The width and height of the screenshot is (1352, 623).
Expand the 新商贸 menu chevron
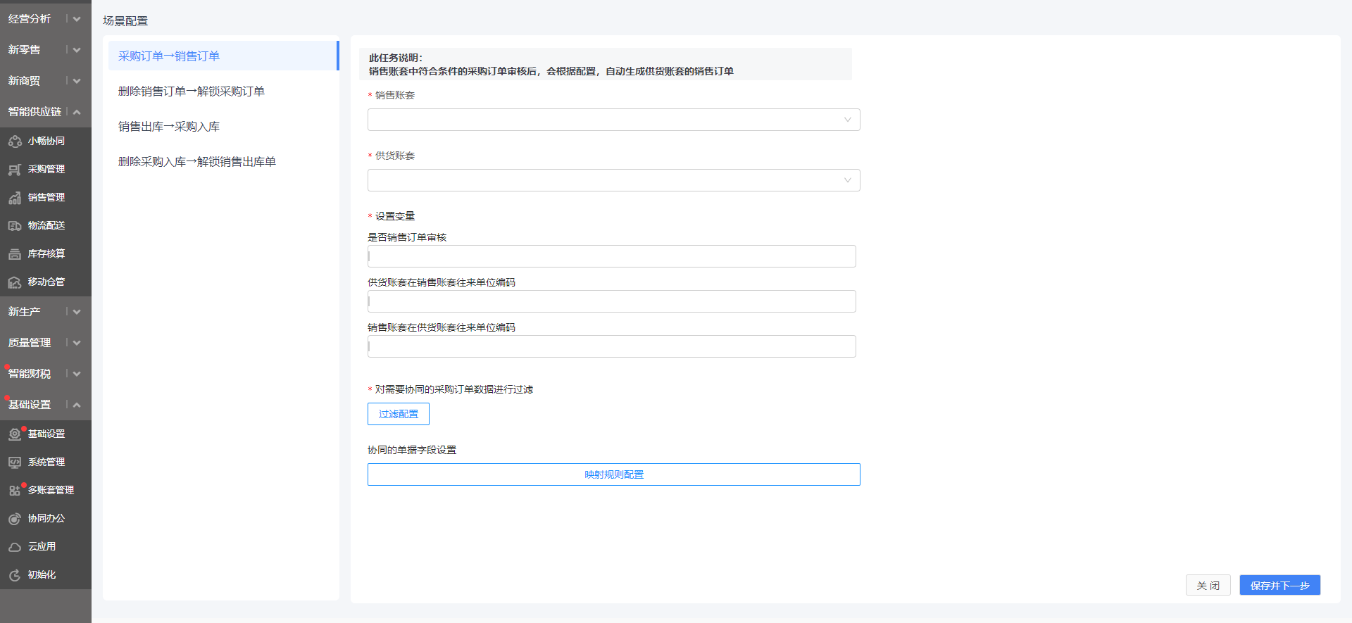(77, 81)
